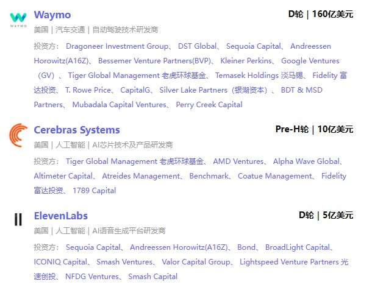Open the Waymo company title link
Screen dimensions: 372x287
point(52,15)
